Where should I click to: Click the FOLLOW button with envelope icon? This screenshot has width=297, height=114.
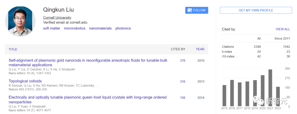pos(197,10)
